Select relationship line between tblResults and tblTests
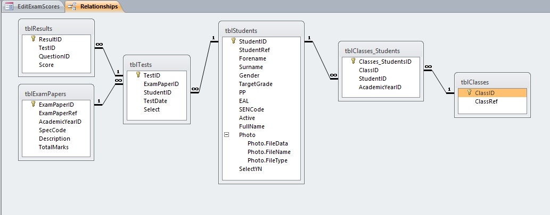This screenshot has height=215, width=550. pos(109,61)
